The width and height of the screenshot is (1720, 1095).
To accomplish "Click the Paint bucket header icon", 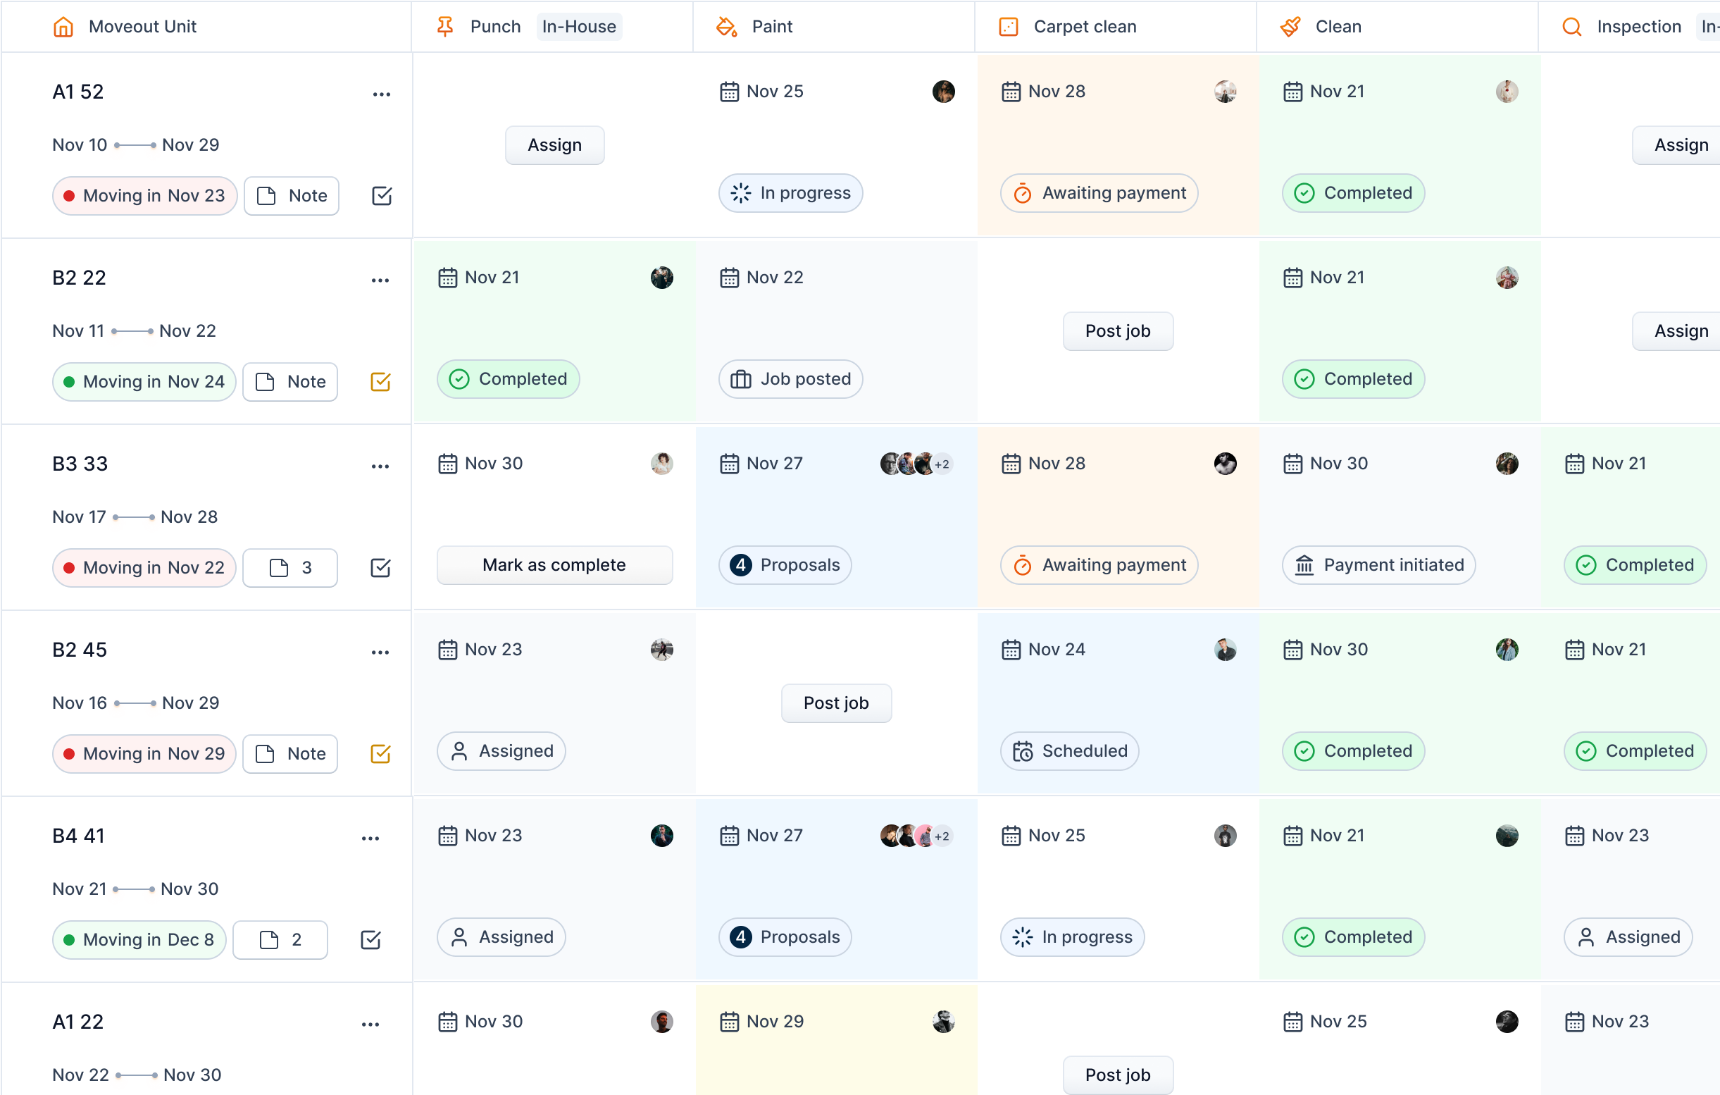I will click(726, 27).
